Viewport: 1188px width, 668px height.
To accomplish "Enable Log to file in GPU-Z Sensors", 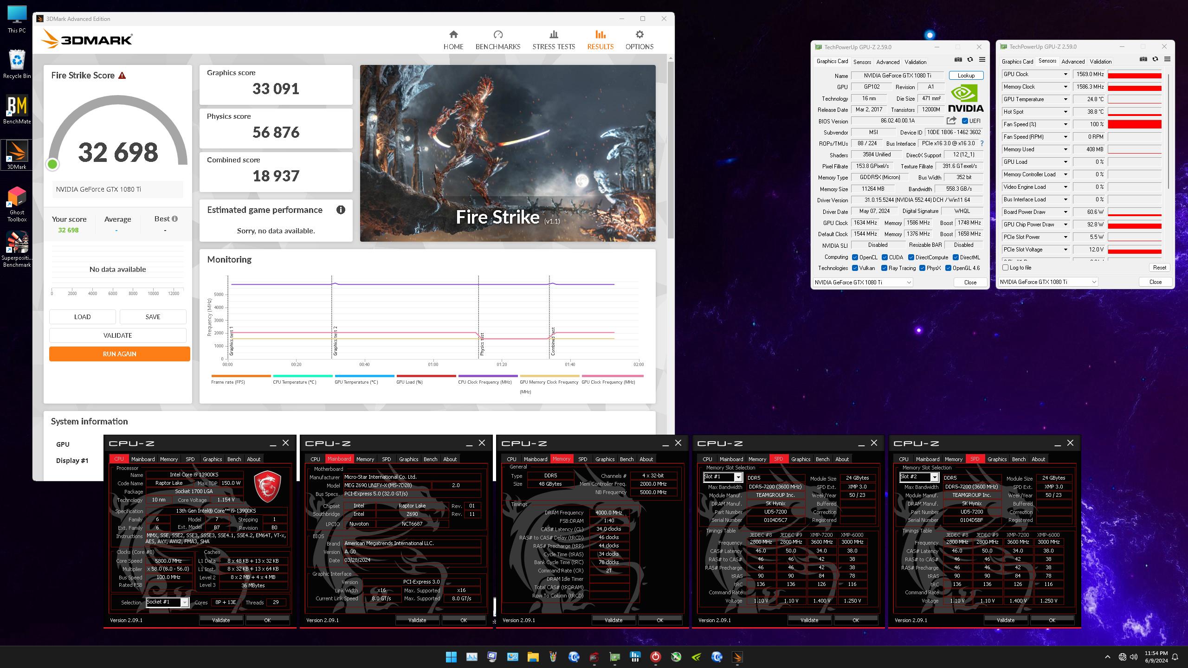I will (x=1005, y=268).
